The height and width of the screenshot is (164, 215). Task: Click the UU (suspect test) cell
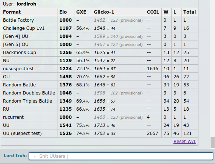[29, 133]
